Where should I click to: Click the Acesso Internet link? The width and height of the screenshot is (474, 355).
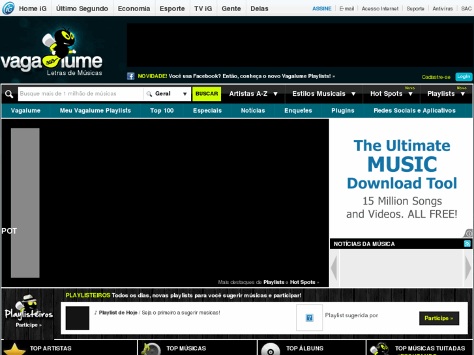pos(380,8)
